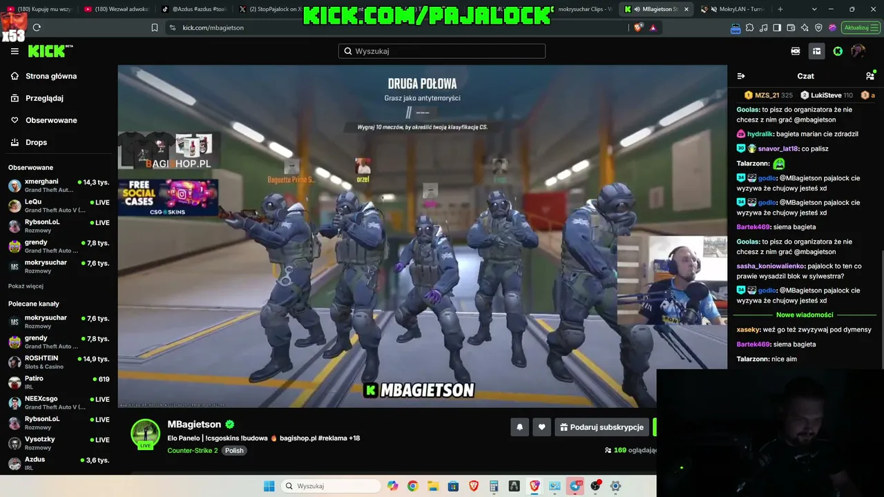Switch to the MokryLAN tab
The height and width of the screenshot is (497, 884).
click(734, 9)
